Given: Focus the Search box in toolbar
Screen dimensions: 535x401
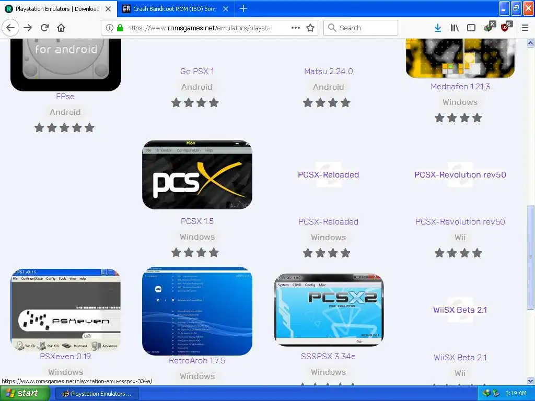Looking at the screenshot, I should click(x=360, y=28).
